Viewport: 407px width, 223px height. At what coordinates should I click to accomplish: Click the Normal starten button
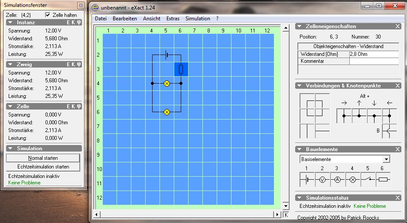pyautogui.click(x=43, y=158)
